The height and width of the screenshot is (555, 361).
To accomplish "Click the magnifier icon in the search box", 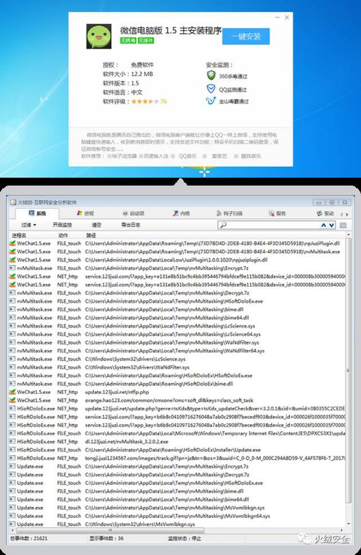I will (x=223, y=225).
